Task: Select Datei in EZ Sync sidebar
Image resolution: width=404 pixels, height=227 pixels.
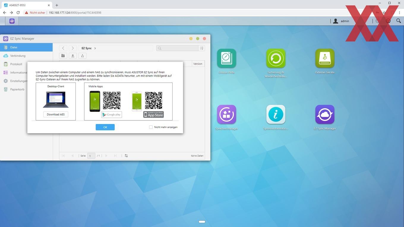Action: pos(26,47)
